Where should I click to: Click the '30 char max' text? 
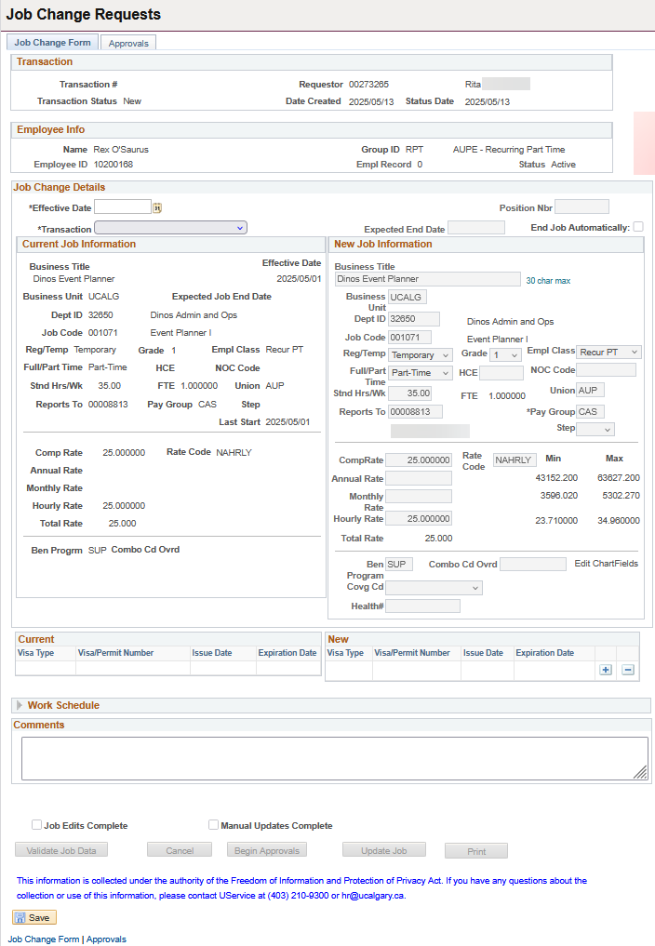(x=548, y=281)
